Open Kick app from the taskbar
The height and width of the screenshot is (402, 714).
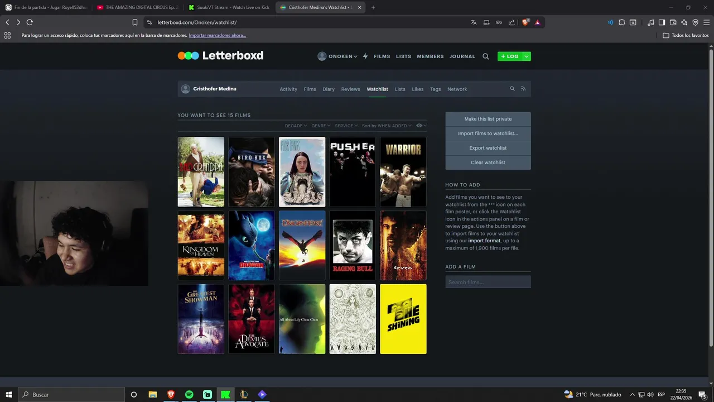(225, 394)
